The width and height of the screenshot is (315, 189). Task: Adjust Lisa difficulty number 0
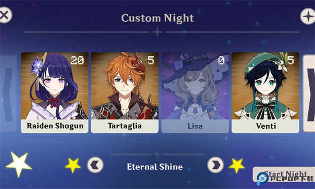tap(221, 60)
